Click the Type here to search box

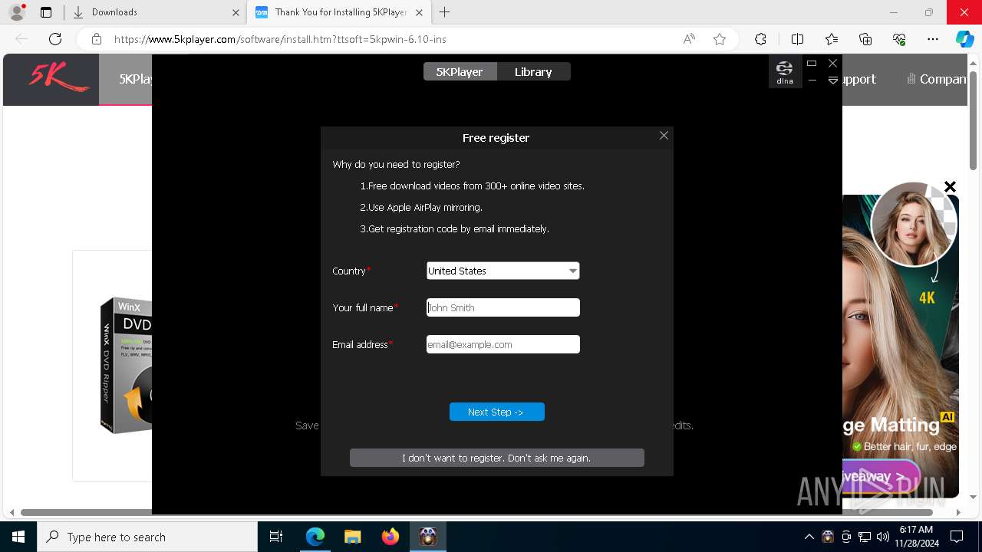click(147, 537)
